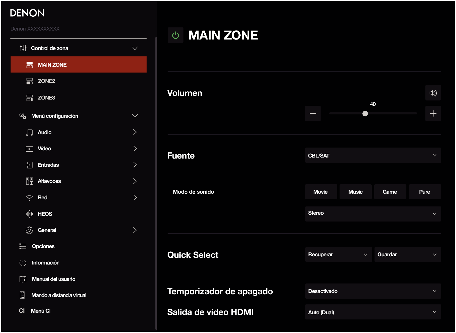Mute volume with the speaker icon

(433, 93)
